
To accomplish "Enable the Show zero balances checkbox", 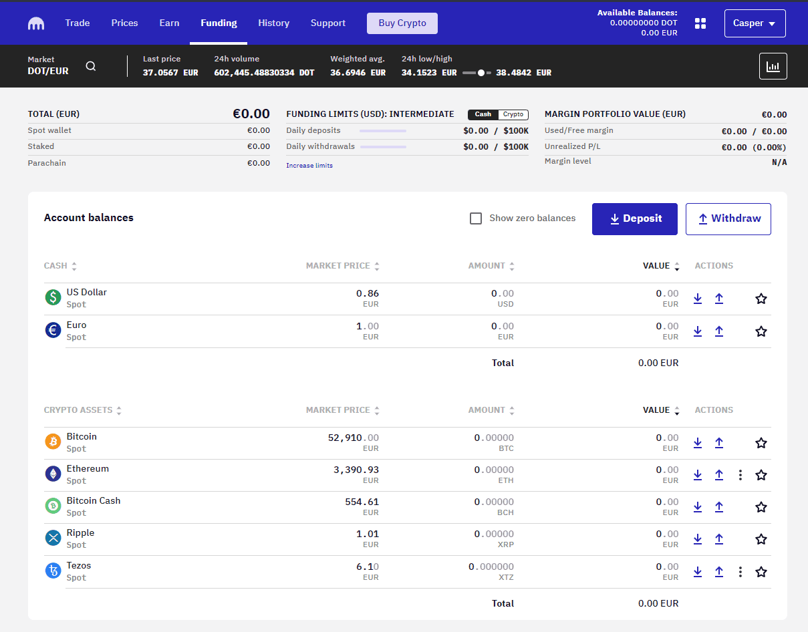I will [476, 218].
